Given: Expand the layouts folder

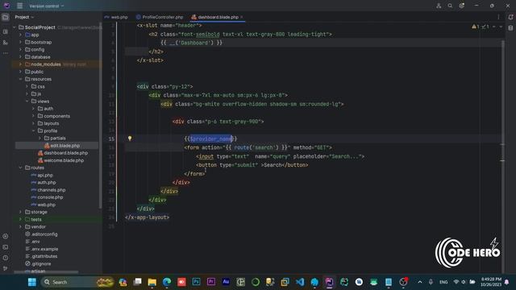Looking at the screenshot, I should [x=33, y=123].
